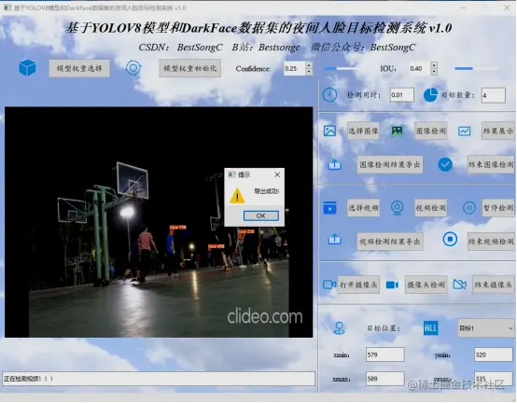Click the upload icon beside 视频检测结果导出

[334, 239]
